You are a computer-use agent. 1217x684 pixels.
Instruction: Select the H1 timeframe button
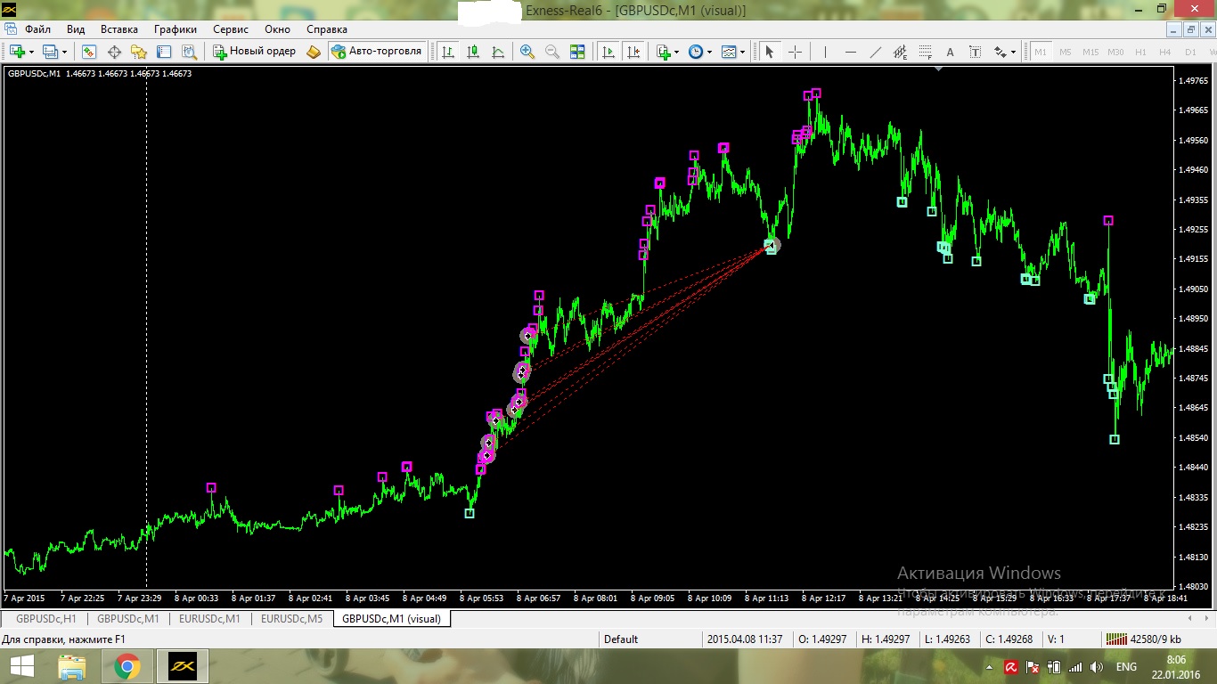[1140, 52]
